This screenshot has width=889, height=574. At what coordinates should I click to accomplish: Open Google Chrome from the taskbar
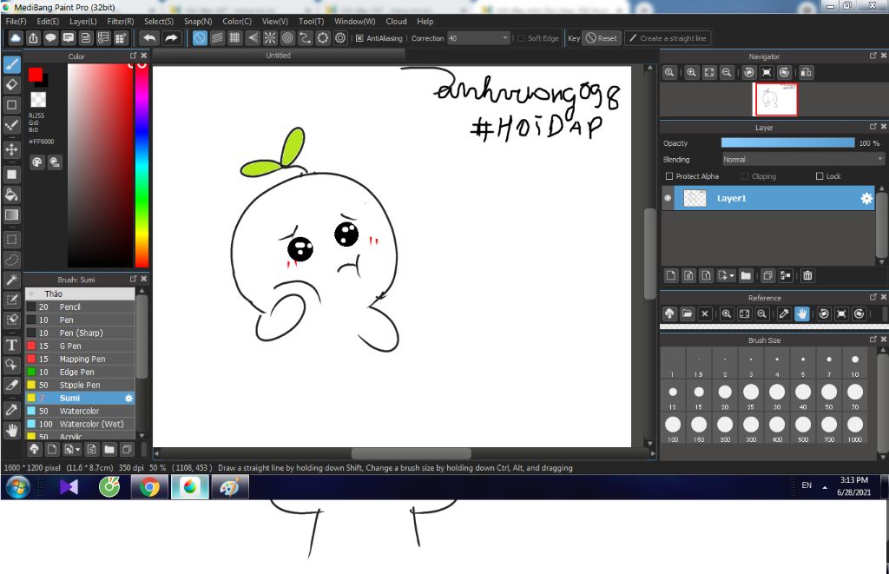point(149,487)
